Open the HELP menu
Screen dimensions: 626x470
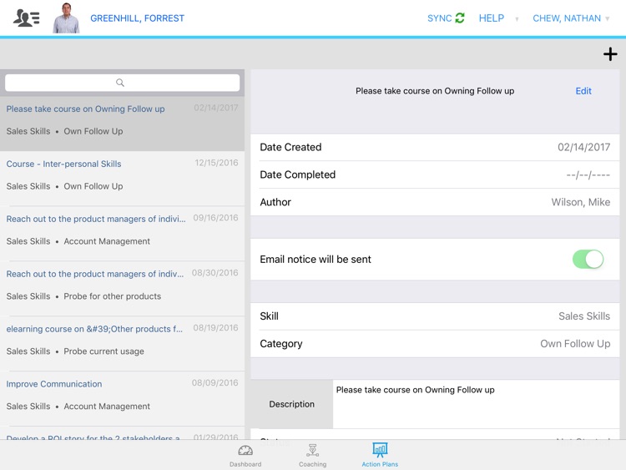[x=492, y=18]
